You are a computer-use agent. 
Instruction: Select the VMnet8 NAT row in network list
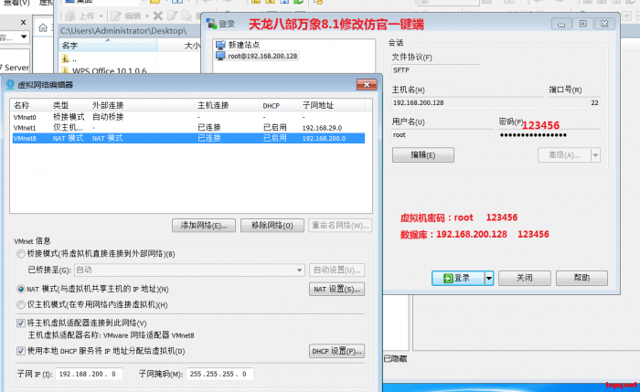188,138
